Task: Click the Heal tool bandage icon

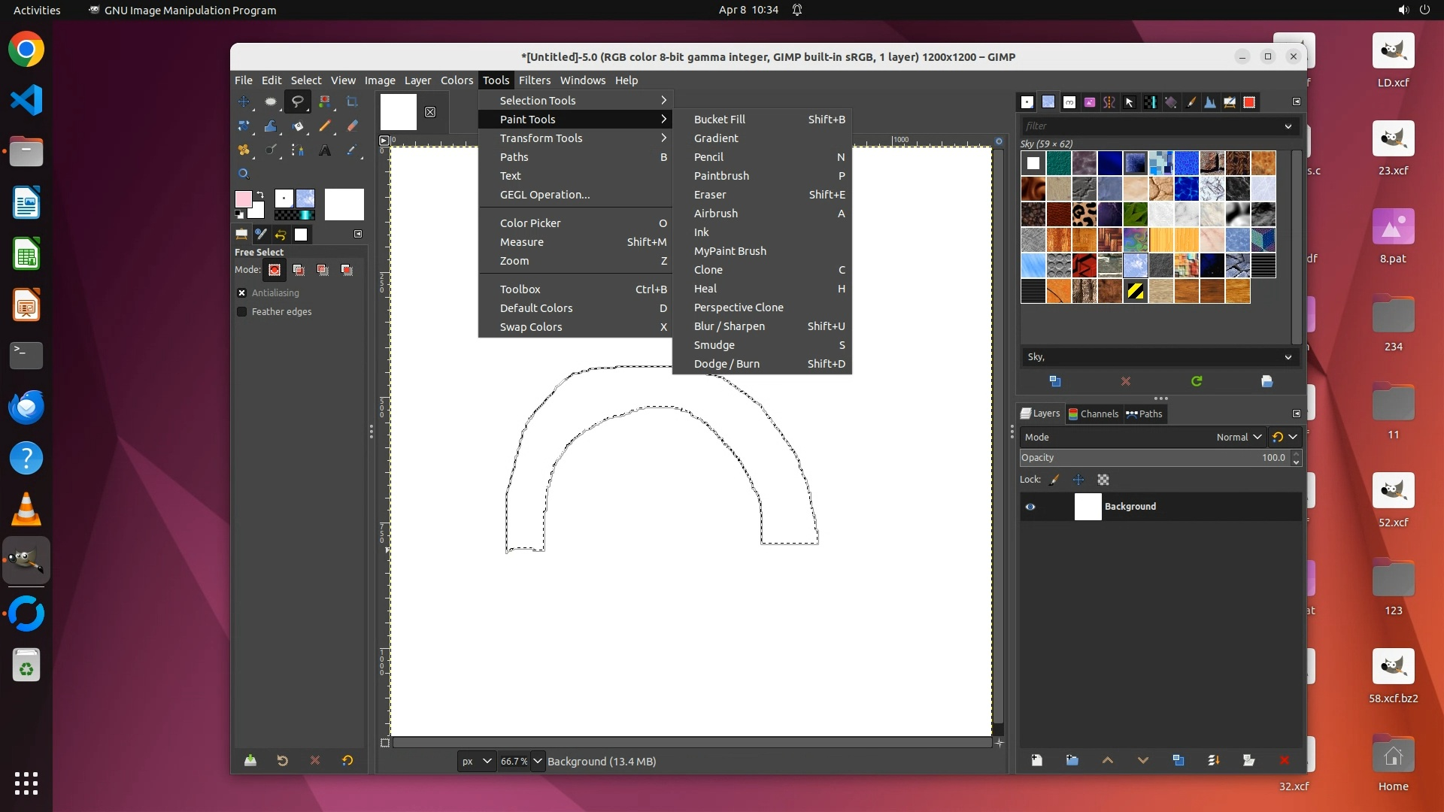Action: [x=244, y=150]
